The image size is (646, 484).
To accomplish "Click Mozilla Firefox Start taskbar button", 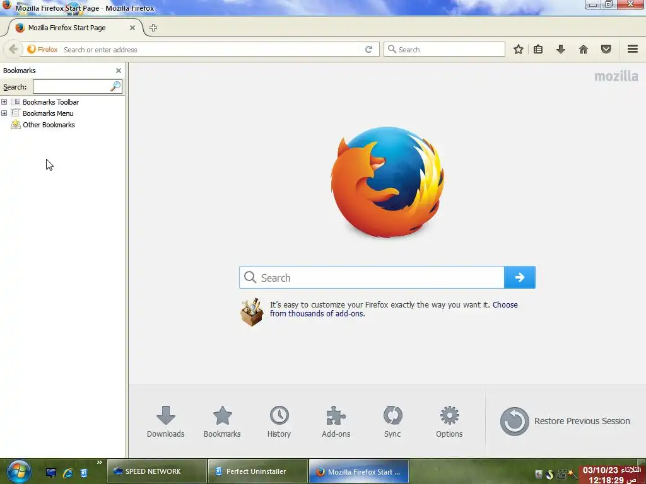I will pyautogui.click(x=359, y=471).
